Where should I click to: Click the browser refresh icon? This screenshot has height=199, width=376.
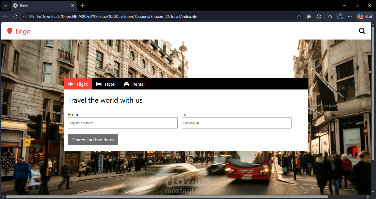point(15,16)
